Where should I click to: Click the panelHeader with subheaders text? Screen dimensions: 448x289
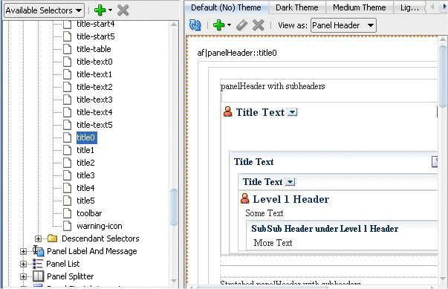point(273,86)
